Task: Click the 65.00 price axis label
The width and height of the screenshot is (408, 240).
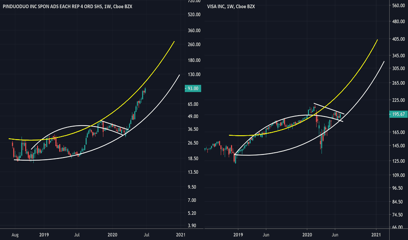Action: point(193,104)
